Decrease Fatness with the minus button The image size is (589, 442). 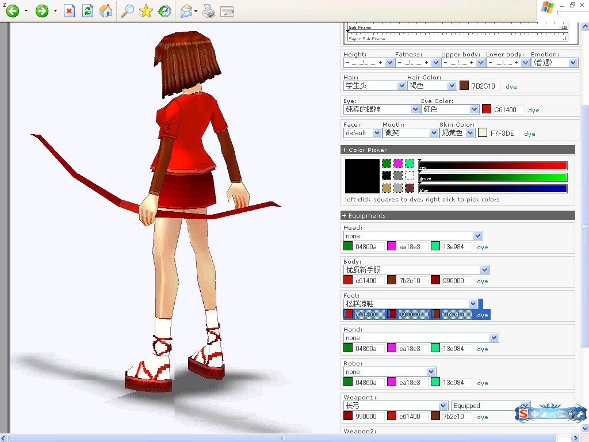pos(400,63)
